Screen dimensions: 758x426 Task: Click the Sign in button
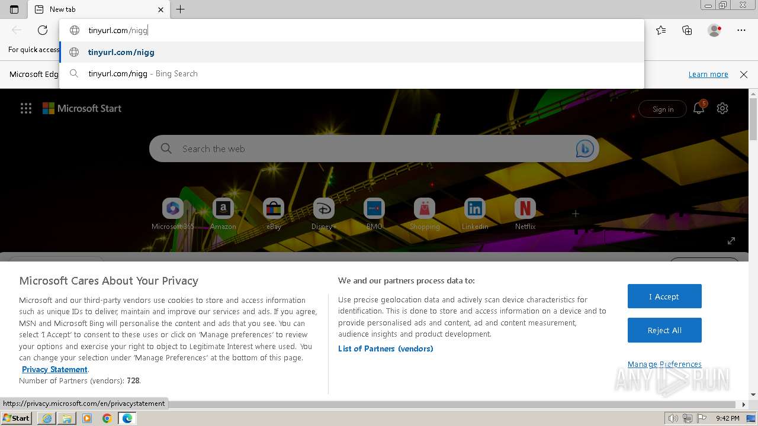click(663, 109)
